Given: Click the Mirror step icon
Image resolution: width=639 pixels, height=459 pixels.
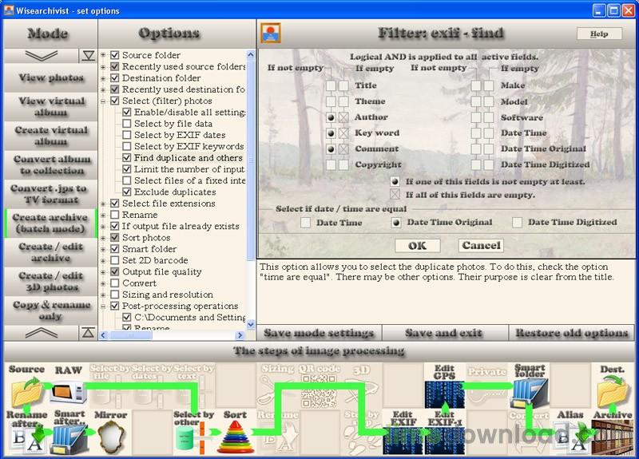Looking at the screenshot, I should [x=110, y=437].
